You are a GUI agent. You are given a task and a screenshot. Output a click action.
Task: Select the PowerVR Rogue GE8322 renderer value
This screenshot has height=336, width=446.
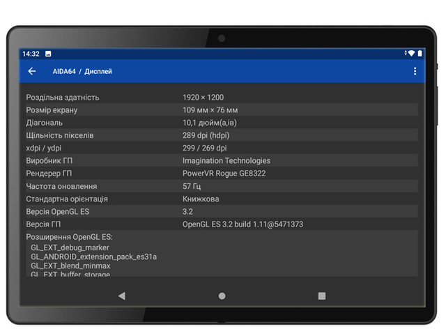click(224, 174)
